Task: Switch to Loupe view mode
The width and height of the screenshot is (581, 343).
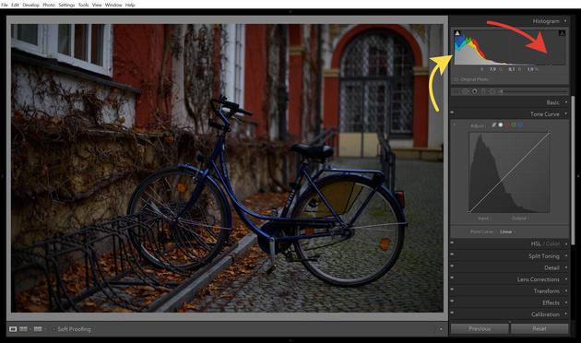Action: (13, 329)
